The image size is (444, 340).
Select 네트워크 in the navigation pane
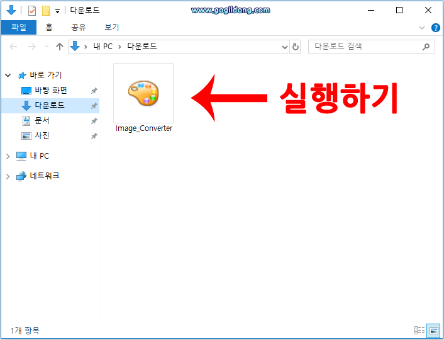(x=45, y=176)
